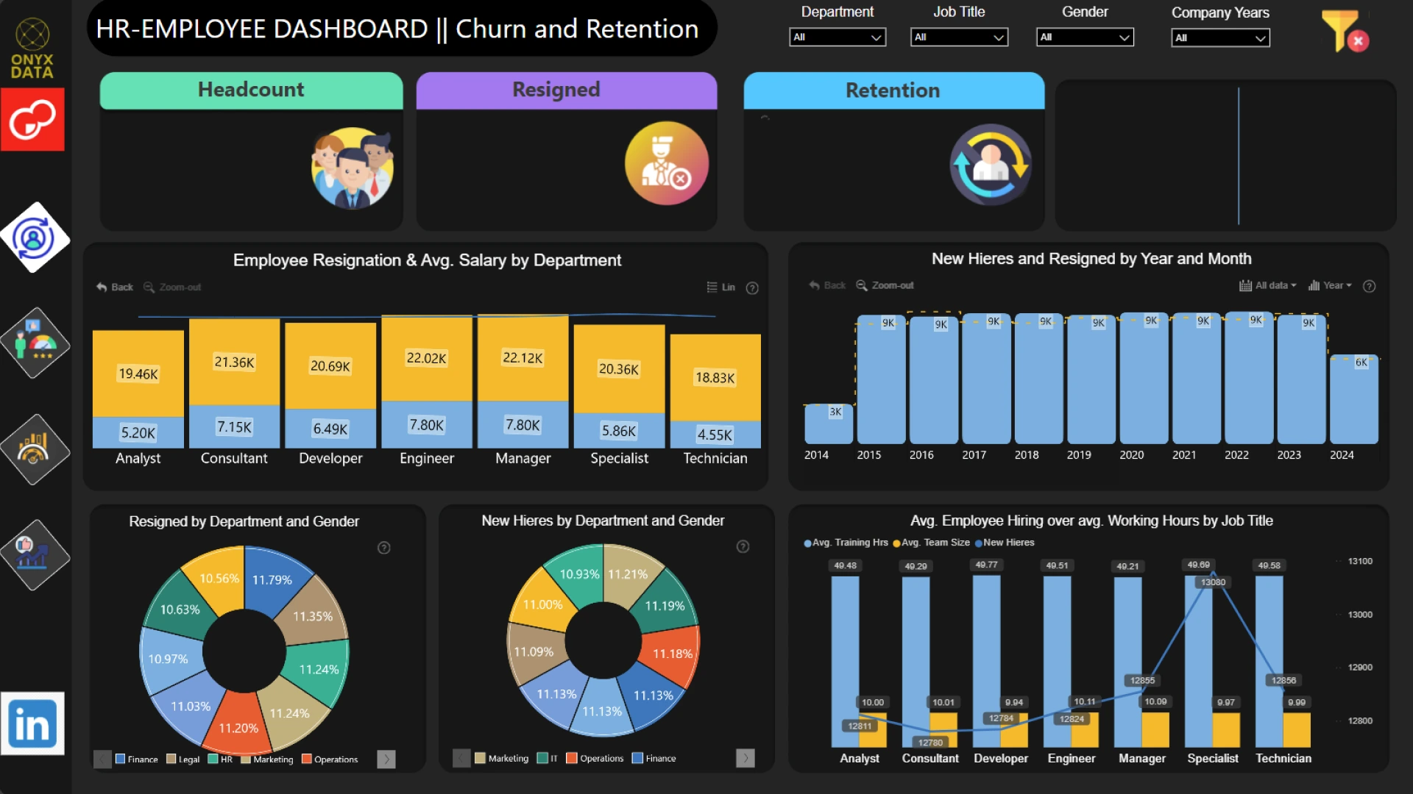Click the 11.18% orange slice in New Hieres donut
This screenshot has width=1413, height=794.
(x=671, y=654)
